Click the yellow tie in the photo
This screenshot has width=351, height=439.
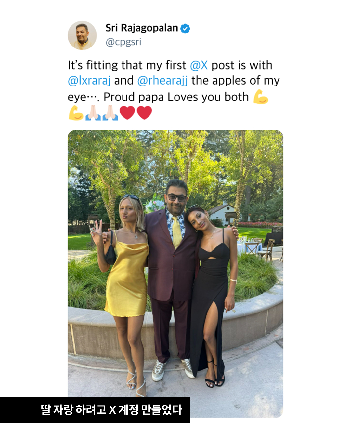pos(177,232)
